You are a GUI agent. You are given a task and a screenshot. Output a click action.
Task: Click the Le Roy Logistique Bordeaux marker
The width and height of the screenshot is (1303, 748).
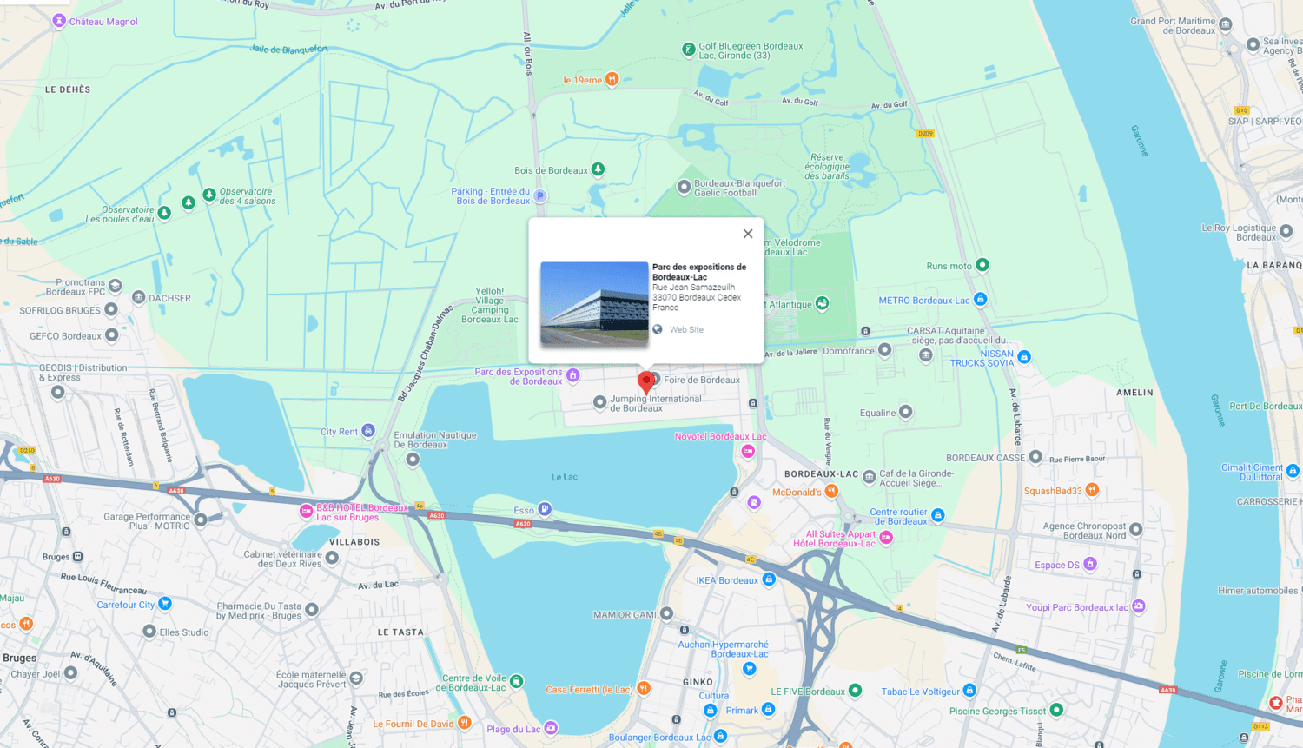tap(1286, 232)
